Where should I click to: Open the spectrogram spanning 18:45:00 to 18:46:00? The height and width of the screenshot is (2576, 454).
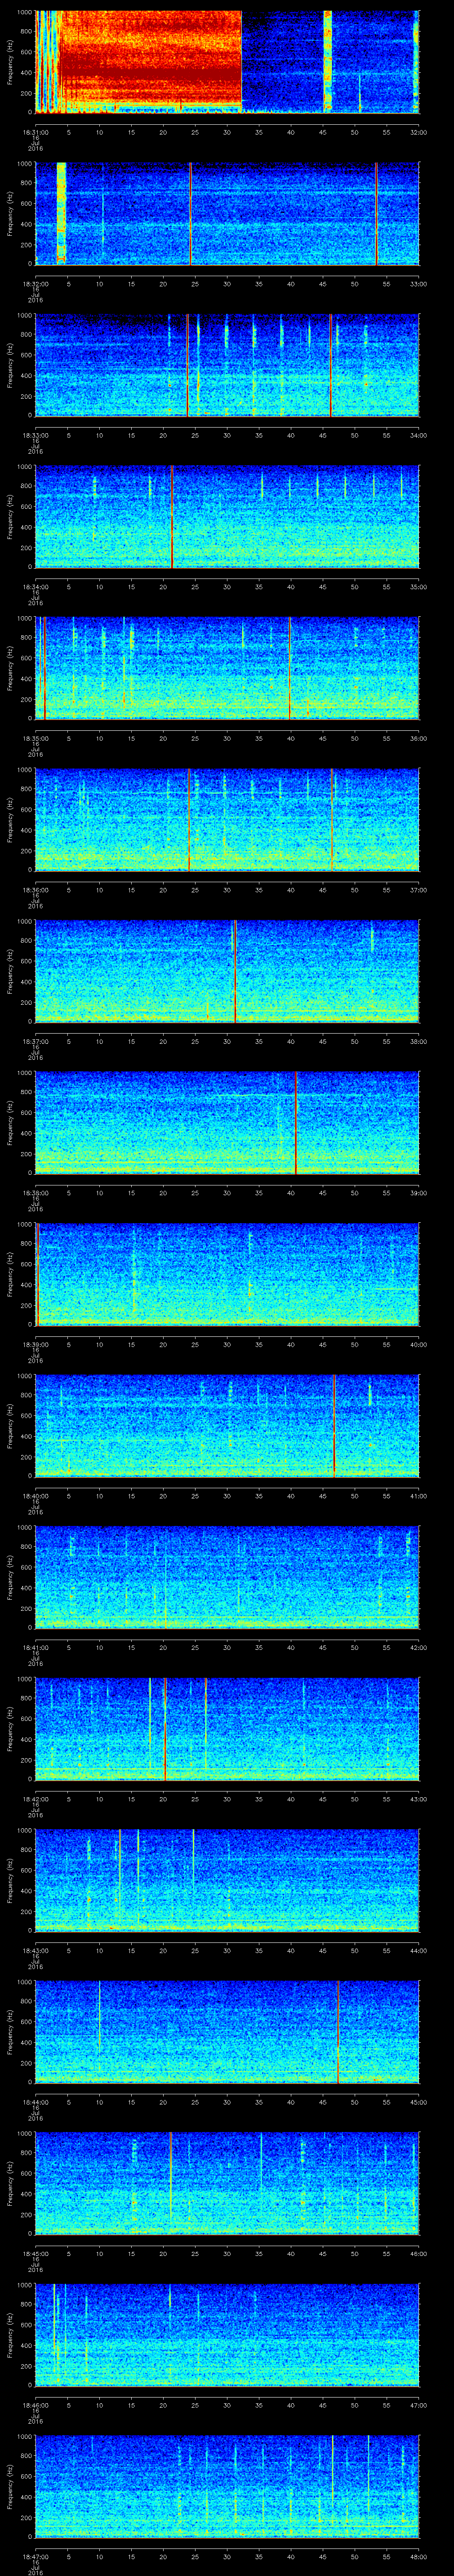pyautogui.click(x=227, y=2185)
